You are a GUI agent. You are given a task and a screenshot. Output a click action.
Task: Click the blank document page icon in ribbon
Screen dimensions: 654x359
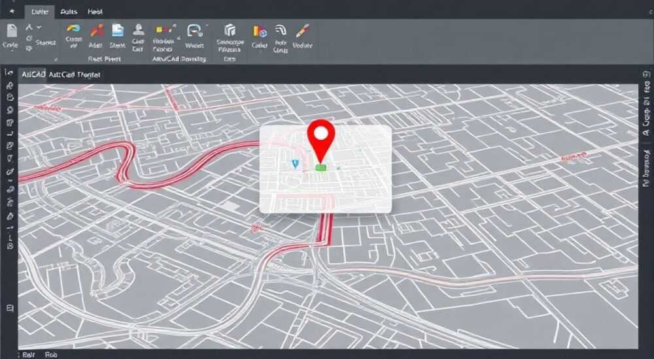[12, 31]
